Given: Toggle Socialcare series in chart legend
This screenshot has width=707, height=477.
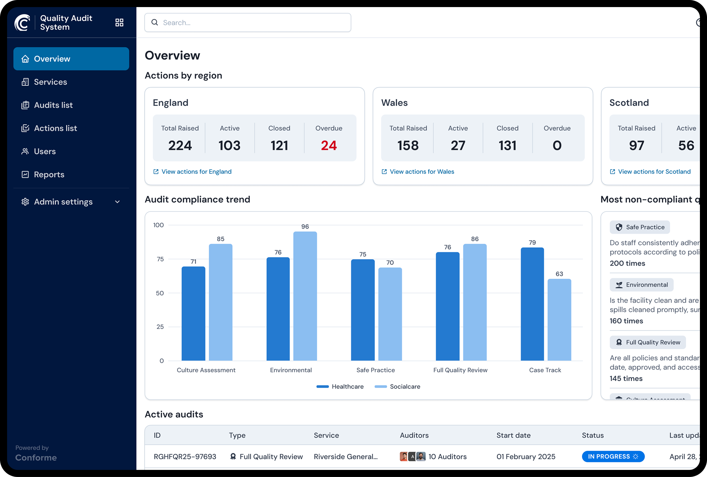Looking at the screenshot, I should (397, 387).
